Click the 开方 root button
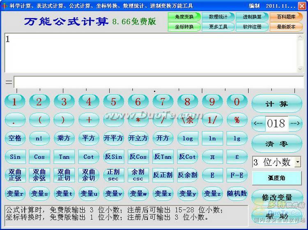308x230 pixels. point(163,138)
